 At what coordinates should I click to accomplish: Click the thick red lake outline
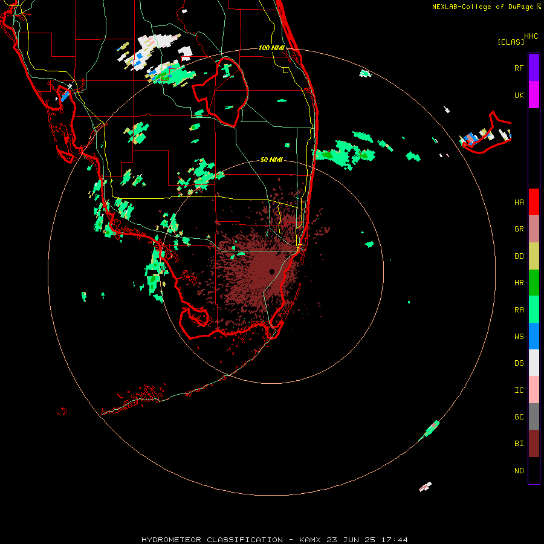pyautogui.click(x=221, y=92)
